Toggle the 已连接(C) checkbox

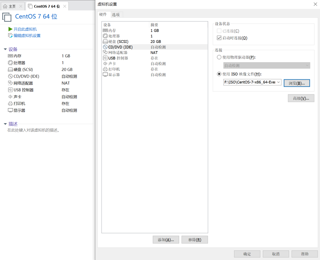point(219,31)
